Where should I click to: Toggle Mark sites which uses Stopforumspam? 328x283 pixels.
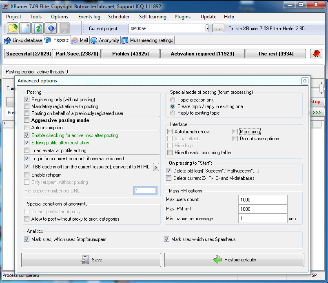(x=27, y=239)
